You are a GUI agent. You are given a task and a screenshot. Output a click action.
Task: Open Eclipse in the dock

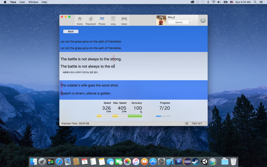click(x=187, y=162)
